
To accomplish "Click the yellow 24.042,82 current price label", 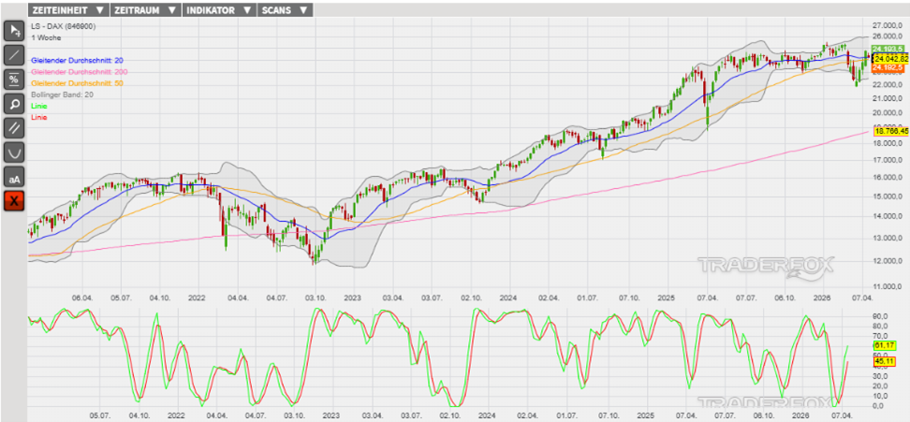I will pyautogui.click(x=889, y=58).
